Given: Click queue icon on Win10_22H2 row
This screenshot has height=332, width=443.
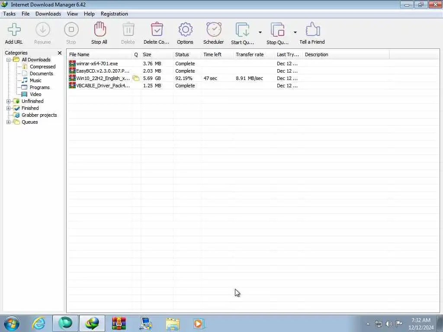Looking at the screenshot, I should point(136,79).
